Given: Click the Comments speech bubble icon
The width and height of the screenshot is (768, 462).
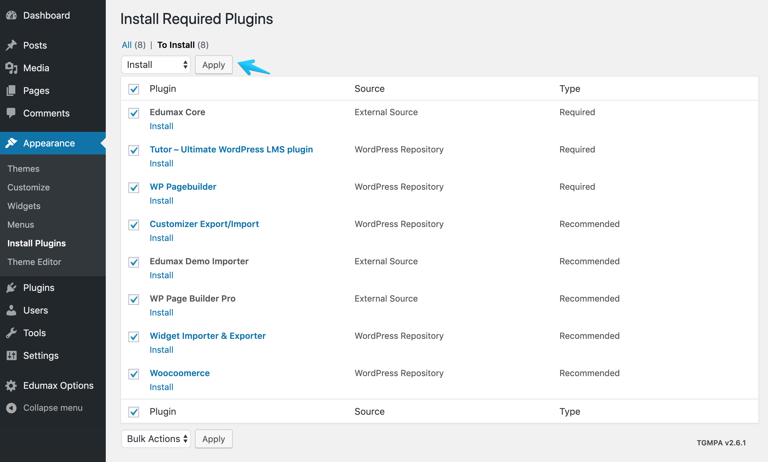Looking at the screenshot, I should (11, 113).
